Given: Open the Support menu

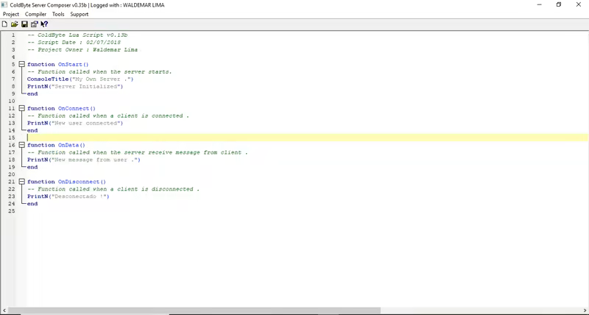Looking at the screenshot, I should 79,14.
